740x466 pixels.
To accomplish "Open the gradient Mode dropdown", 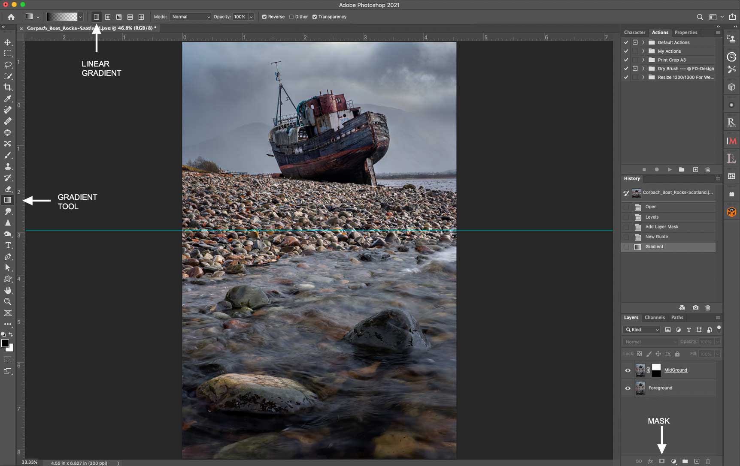I will pyautogui.click(x=191, y=17).
